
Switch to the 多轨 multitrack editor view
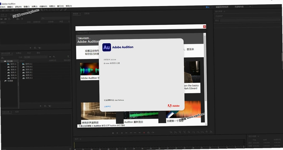[x=15, y=11]
